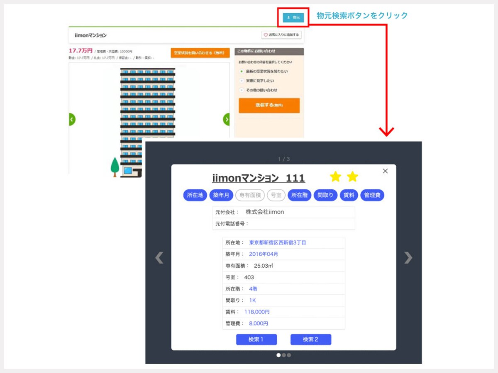Viewport: 498px width, 373px height.
Task: Toggle the 所在階 filter chip
Action: pyautogui.click(x=299, y=195)
